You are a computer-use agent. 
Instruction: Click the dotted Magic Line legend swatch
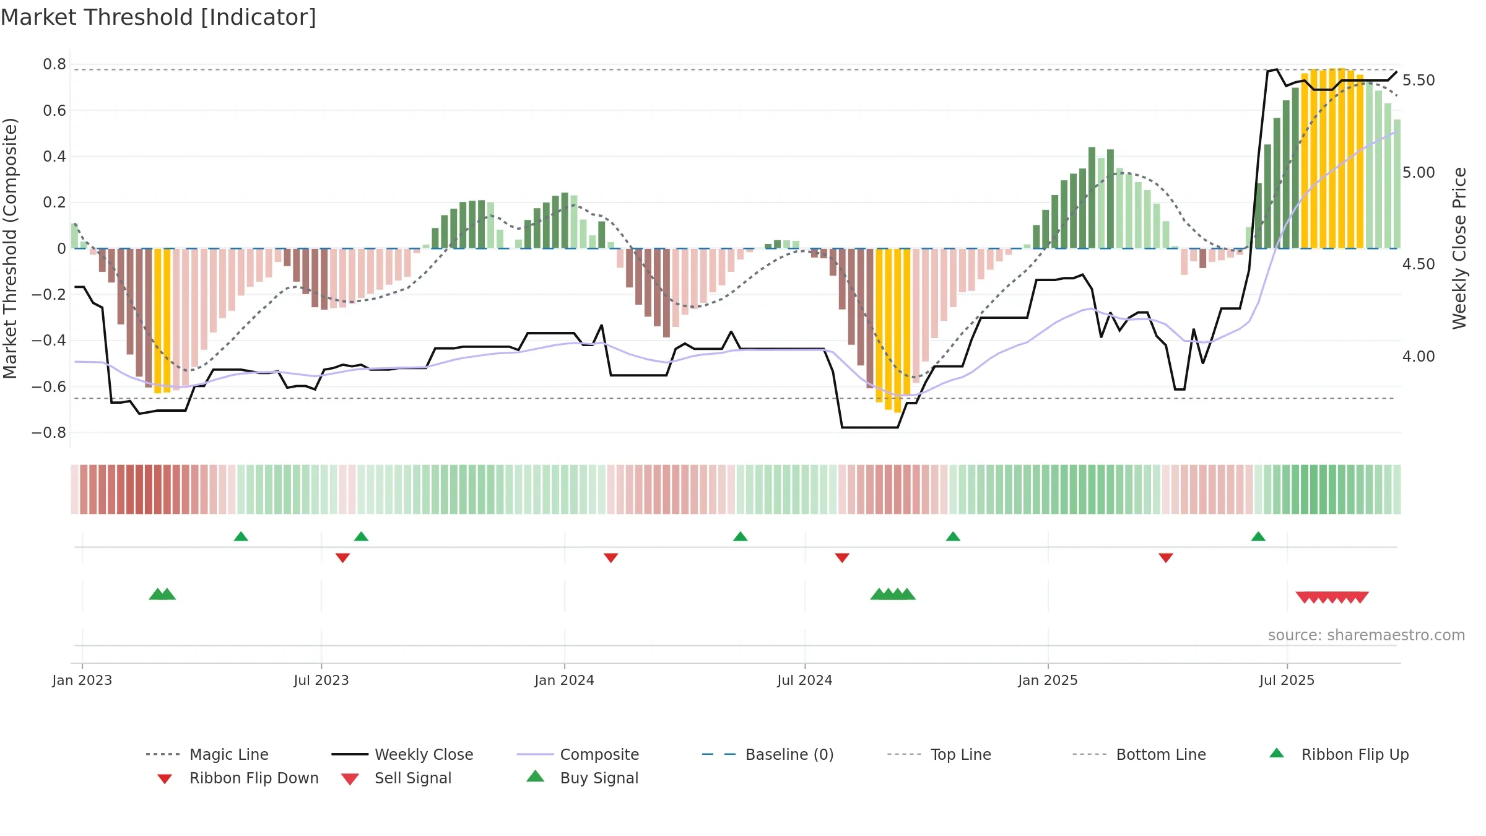coord(163,754)
